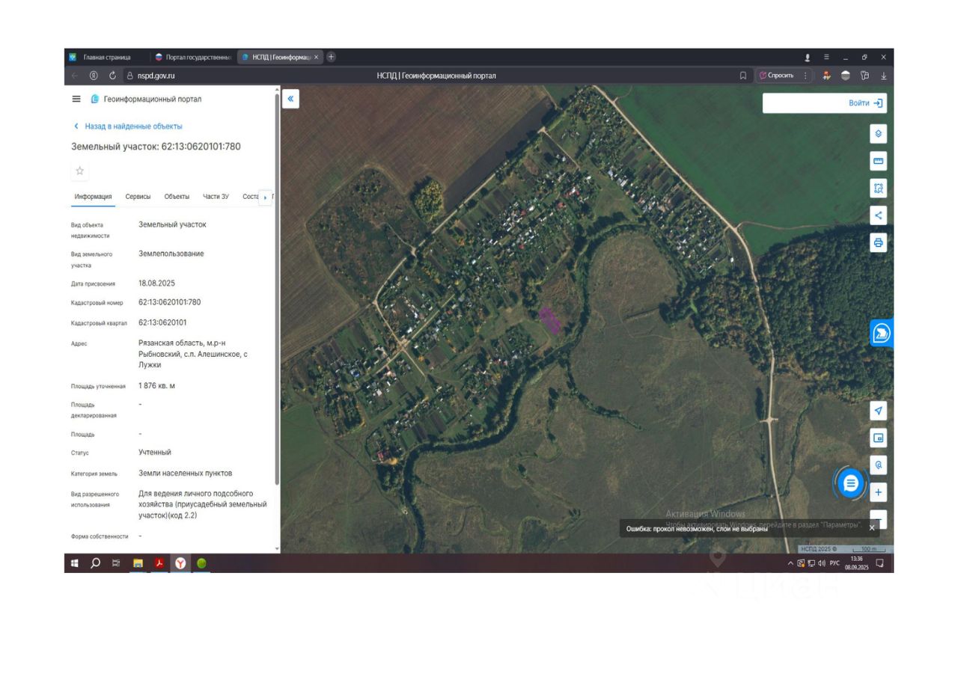Bookmark this page in address bar
The image size is (958, 677).
pyautogui.click(x=743, y=76)
